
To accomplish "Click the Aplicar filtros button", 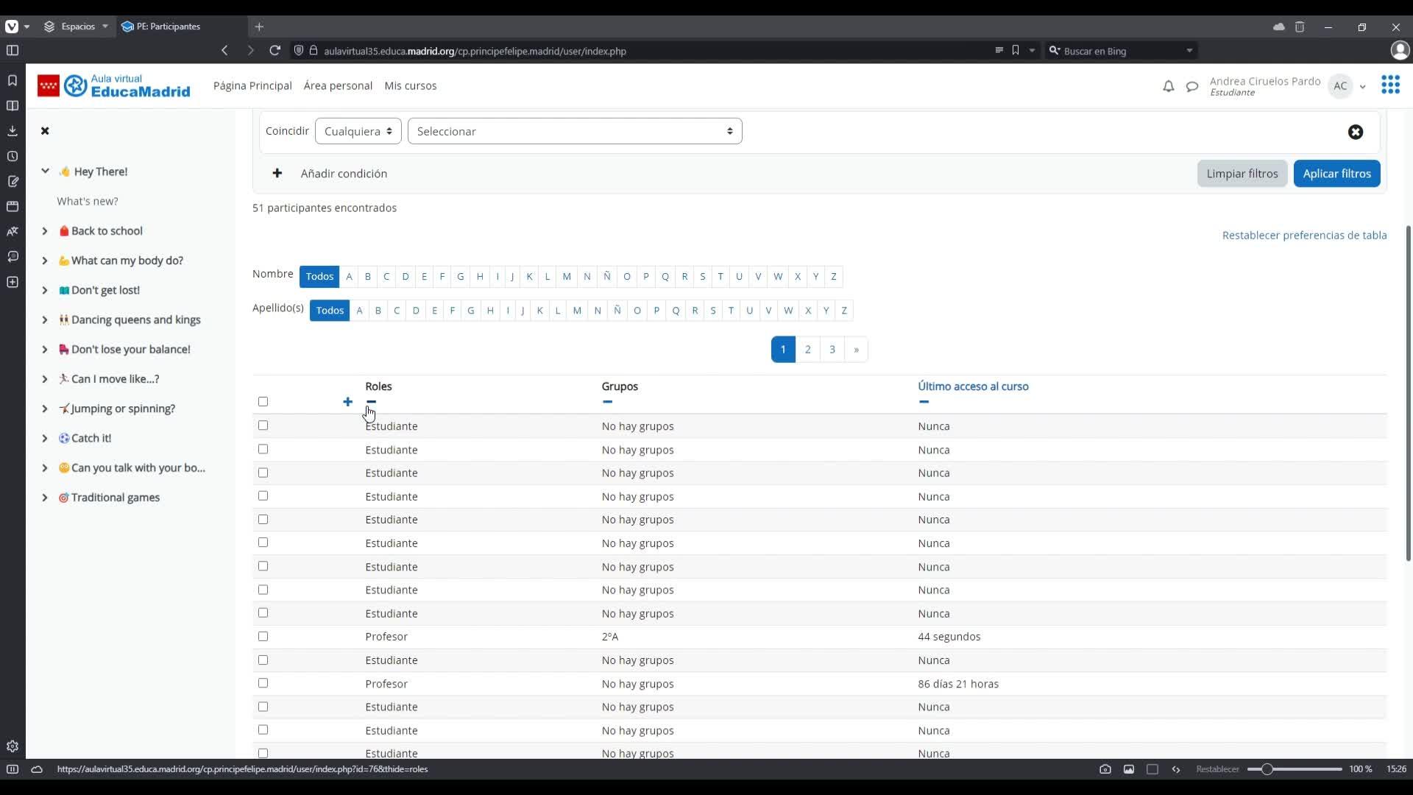I will 1336,174.
